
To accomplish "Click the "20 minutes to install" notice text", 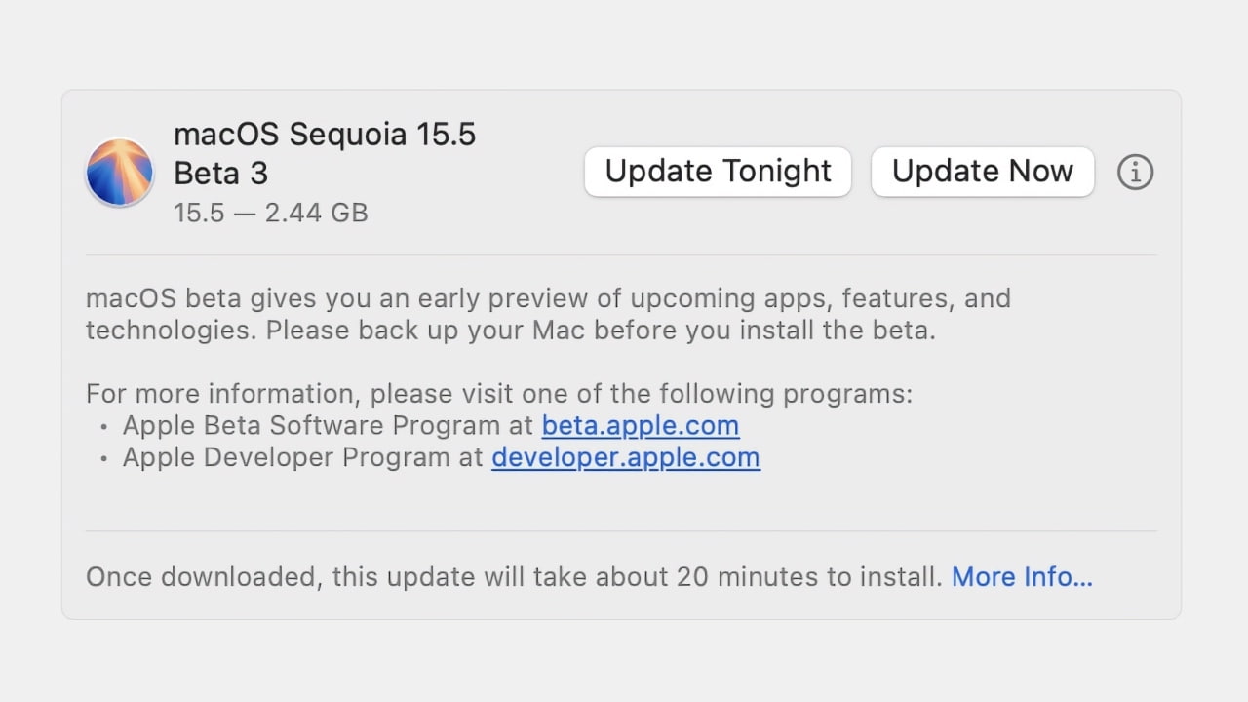I will click(514, 577).
